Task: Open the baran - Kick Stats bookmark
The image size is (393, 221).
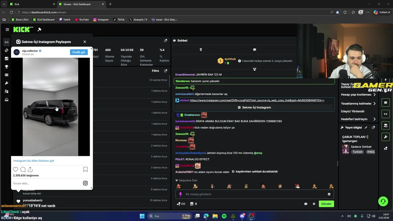Action: click(165, 20)
